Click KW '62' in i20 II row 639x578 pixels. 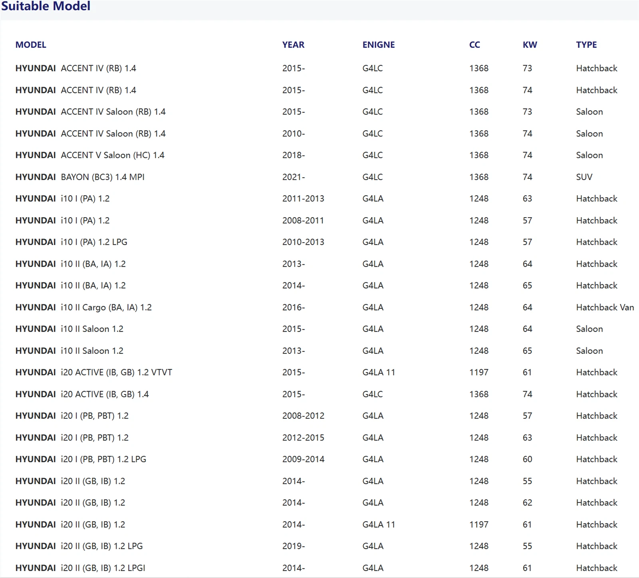(527, 503)
